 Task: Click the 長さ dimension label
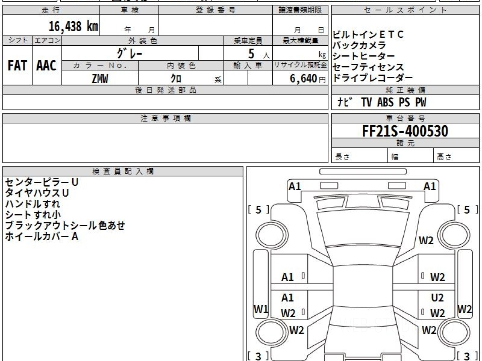click(x=343, y=157)
